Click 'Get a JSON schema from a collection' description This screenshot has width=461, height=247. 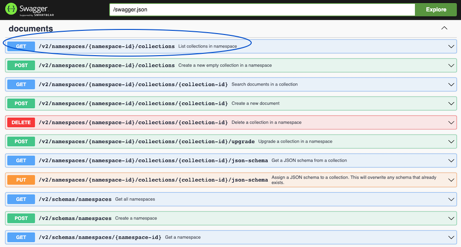(309, 161)
